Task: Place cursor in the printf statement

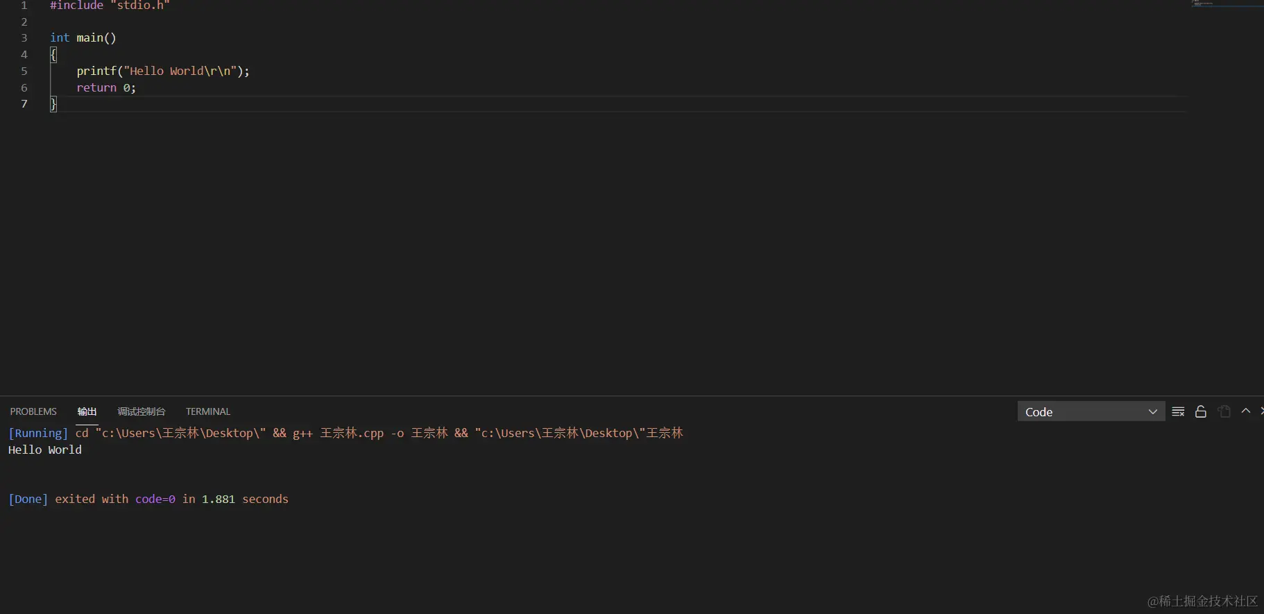Action: coord(162,71)
